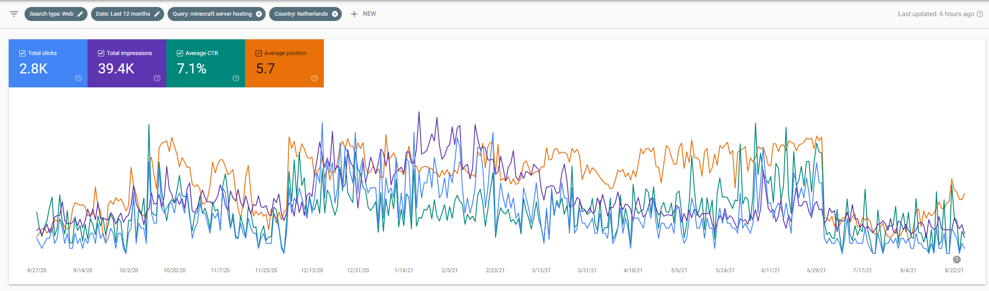Show help for Total impressions metric

(157, 78)
